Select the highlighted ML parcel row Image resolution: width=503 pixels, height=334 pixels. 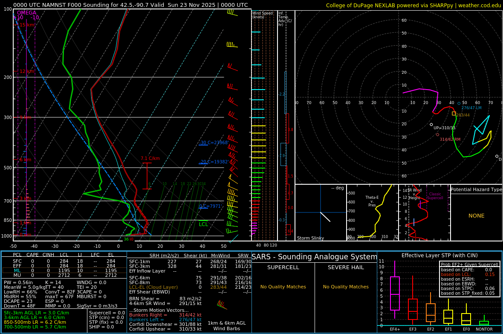coord(64,270)
